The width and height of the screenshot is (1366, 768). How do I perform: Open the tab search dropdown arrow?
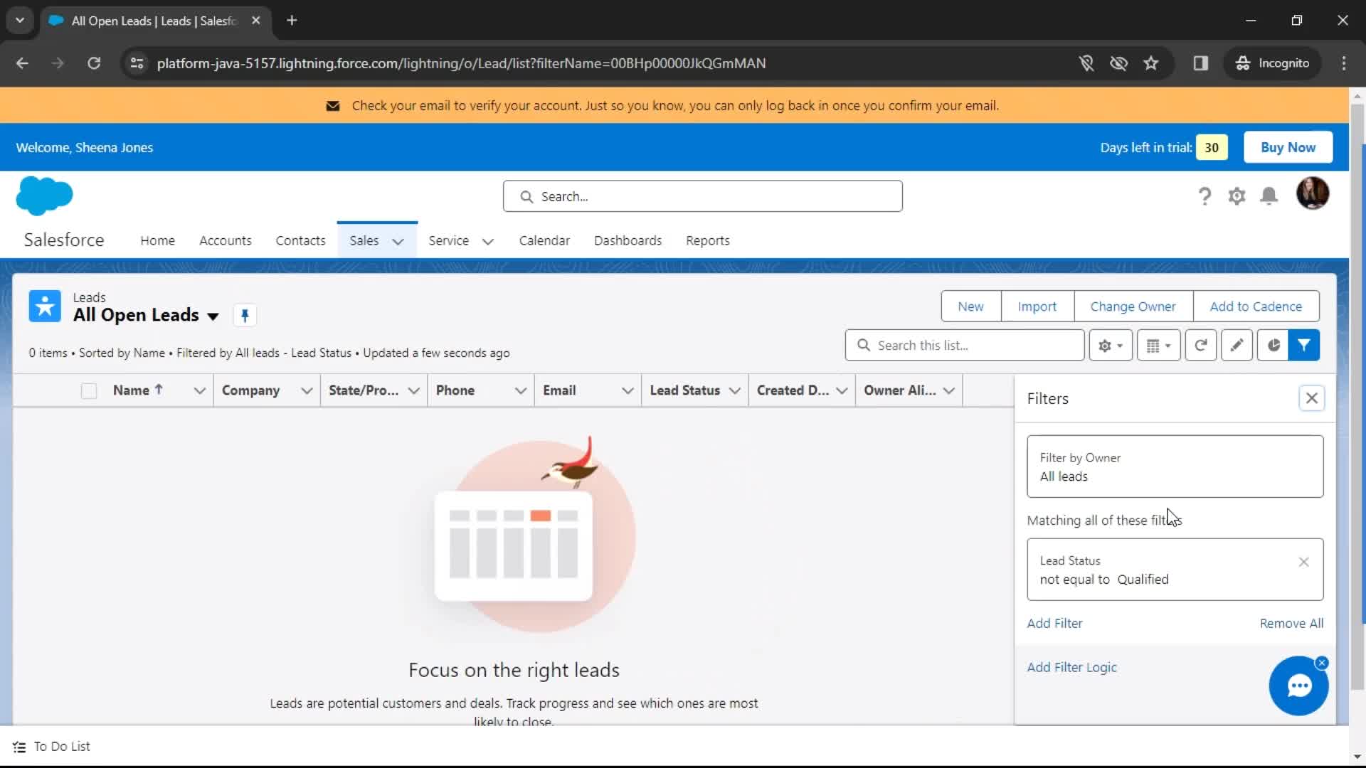coord(20,21)
